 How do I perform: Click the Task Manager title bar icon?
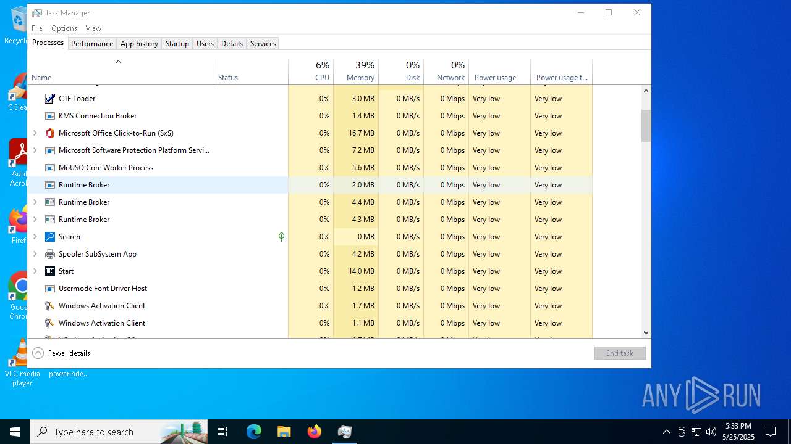[x=37, y=13]
